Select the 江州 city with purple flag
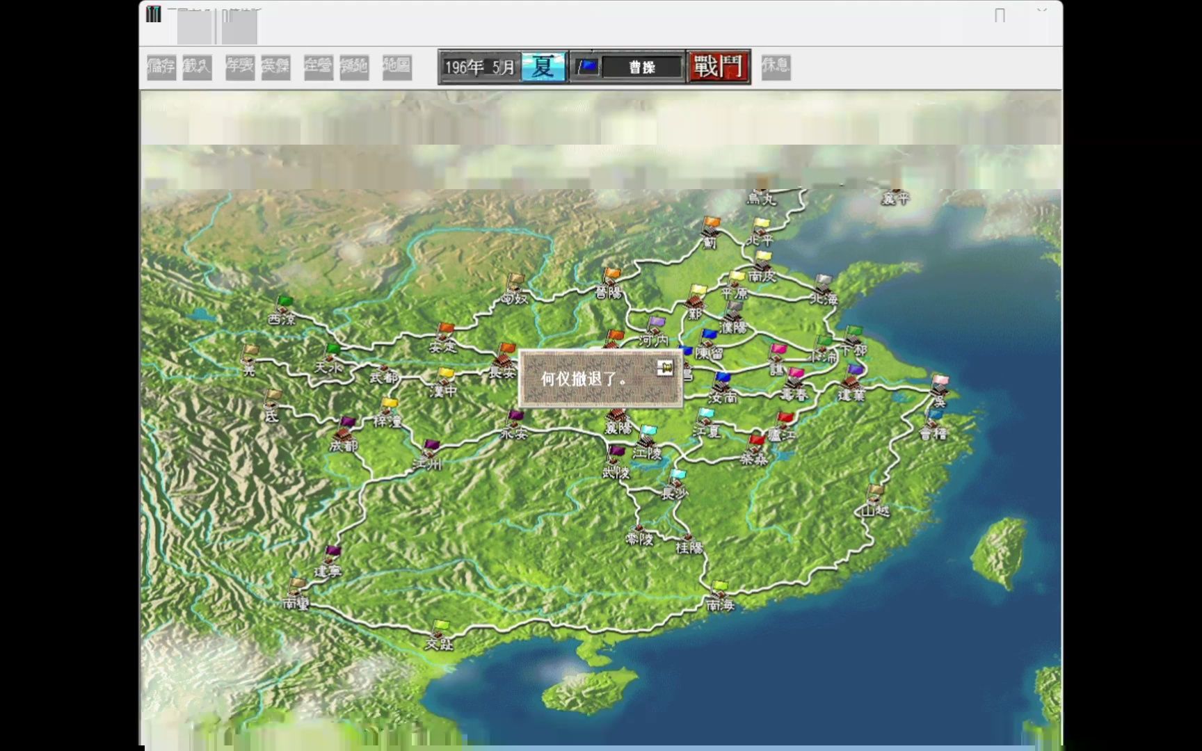The height and width of the screenshot is (751, 1202). pyautogui.click(x=428, y=455)
